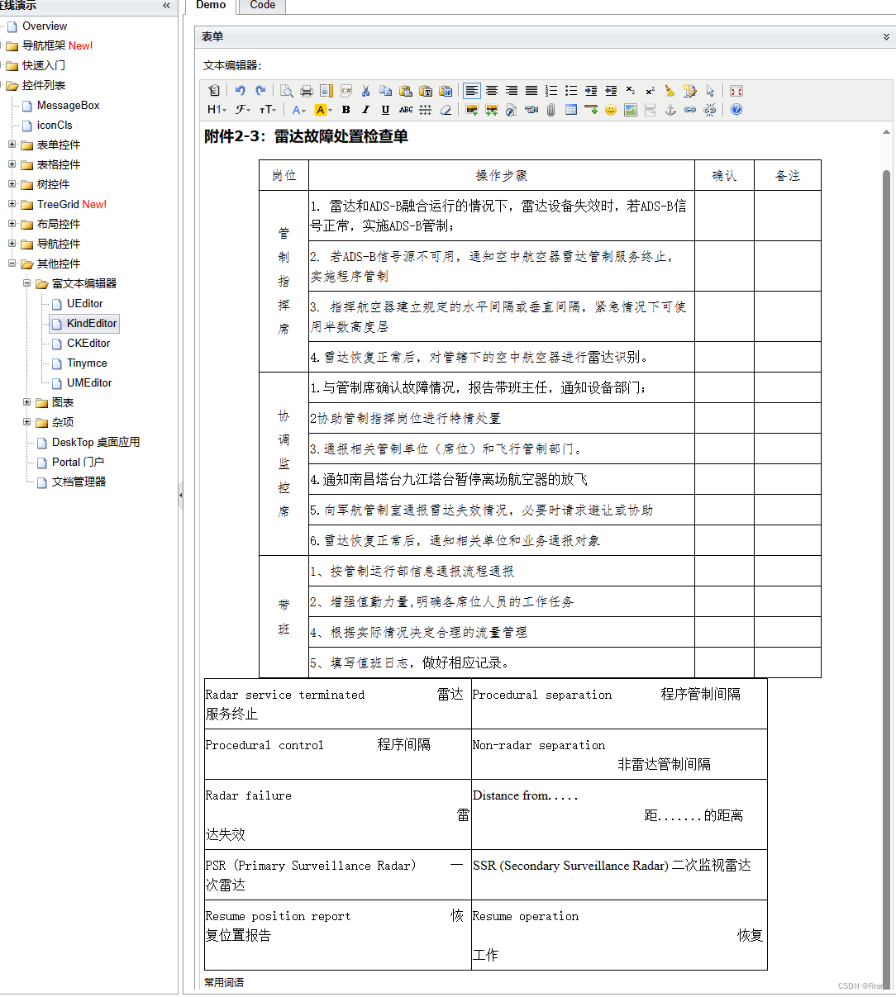The image size is (896, 997).
Task: Insert horizontal rule icon
Action: 591,110
